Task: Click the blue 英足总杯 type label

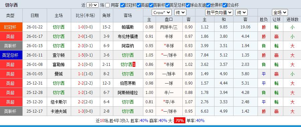Action: click(11, 55)
